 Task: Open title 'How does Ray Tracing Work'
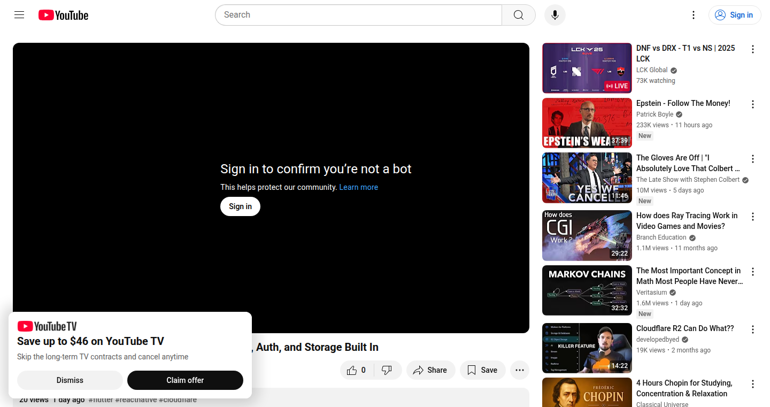[x=687, y=221]
